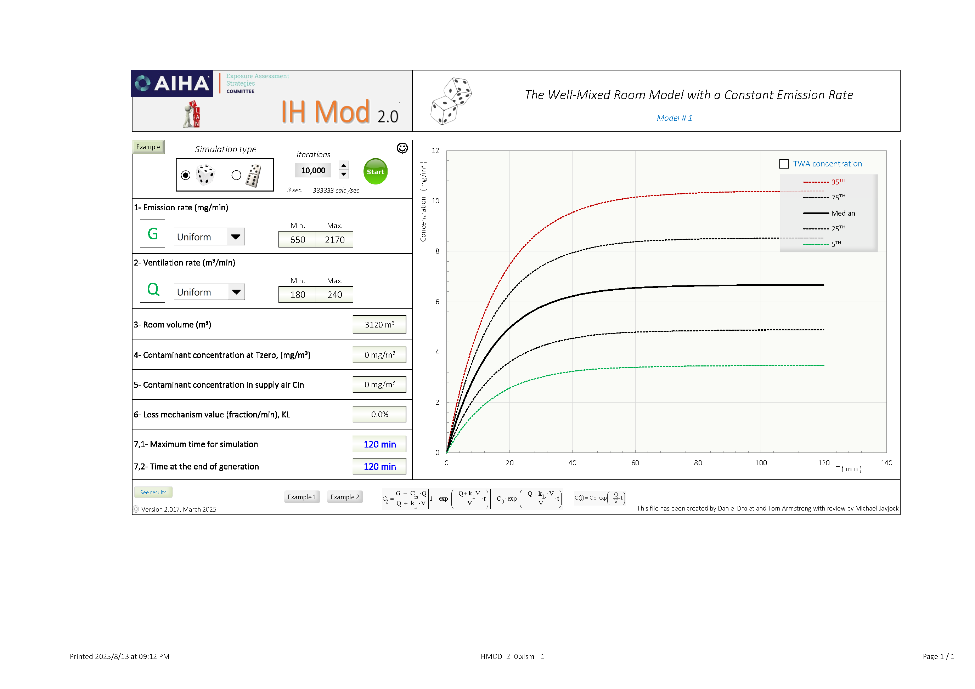Select the domino simulation radio button

[237, 175]
